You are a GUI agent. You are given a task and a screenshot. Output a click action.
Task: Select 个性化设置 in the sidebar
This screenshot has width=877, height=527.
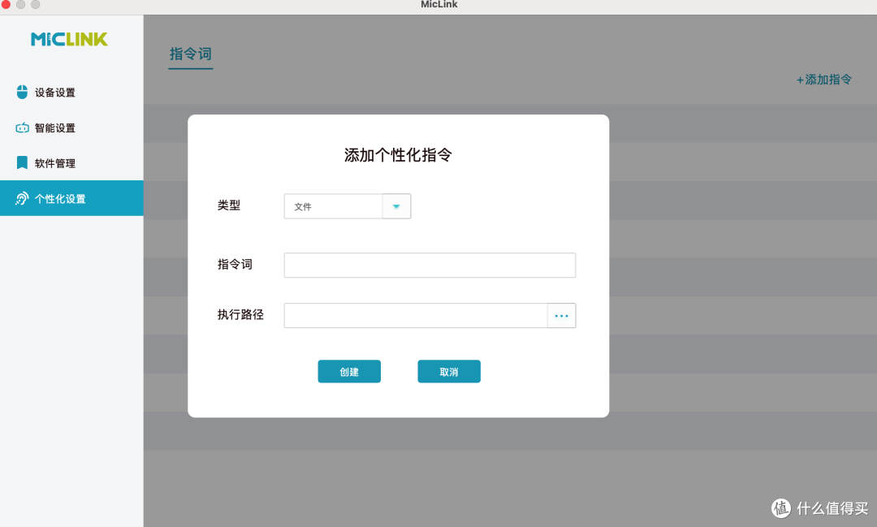71,198
